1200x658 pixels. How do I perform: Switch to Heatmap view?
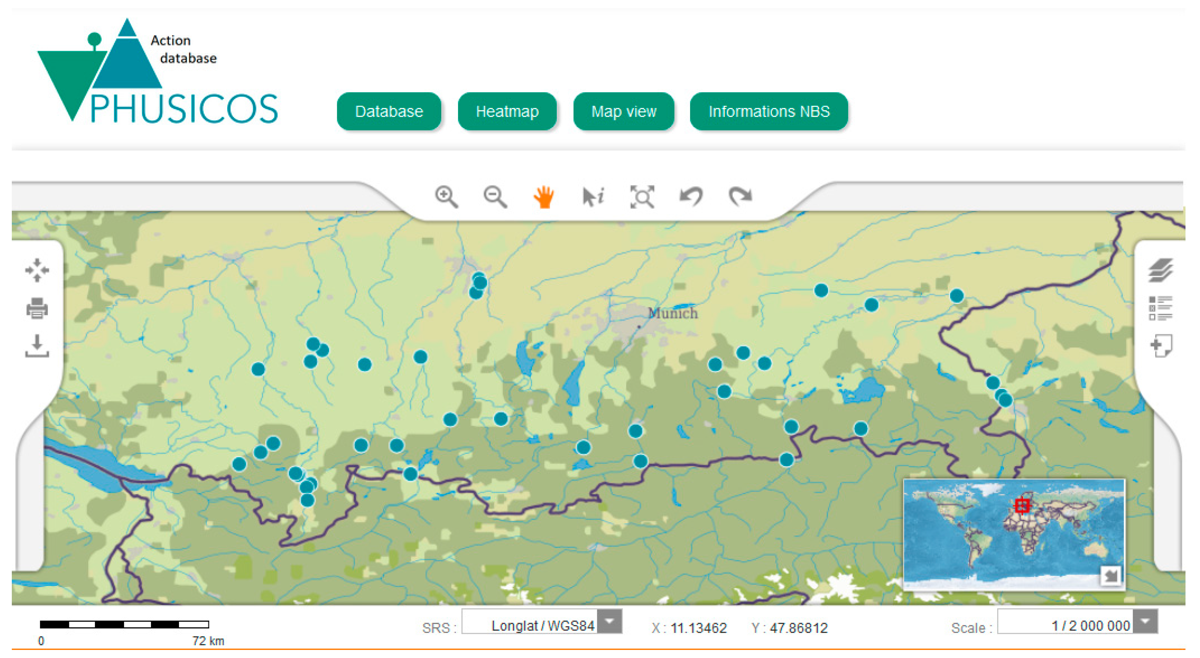click(507, 112)
